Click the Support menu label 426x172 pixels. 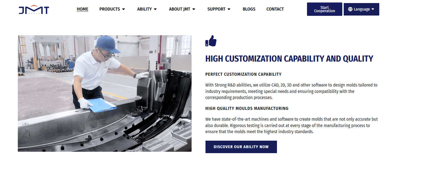pyautogui.click(x=216, y=9)
